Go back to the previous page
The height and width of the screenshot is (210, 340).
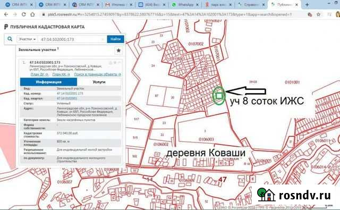[x=6, y=14]
